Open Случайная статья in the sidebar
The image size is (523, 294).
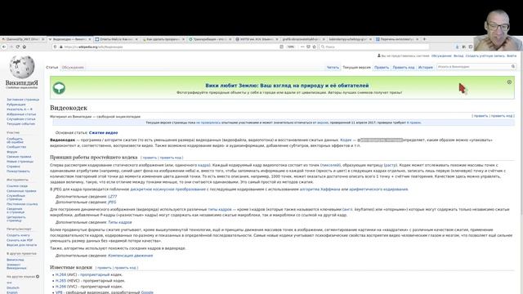pyautogui.click(x=21, y=119)
